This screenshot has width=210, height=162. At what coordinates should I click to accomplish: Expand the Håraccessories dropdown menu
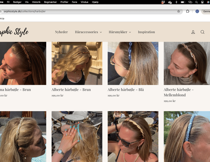[88, 32]
